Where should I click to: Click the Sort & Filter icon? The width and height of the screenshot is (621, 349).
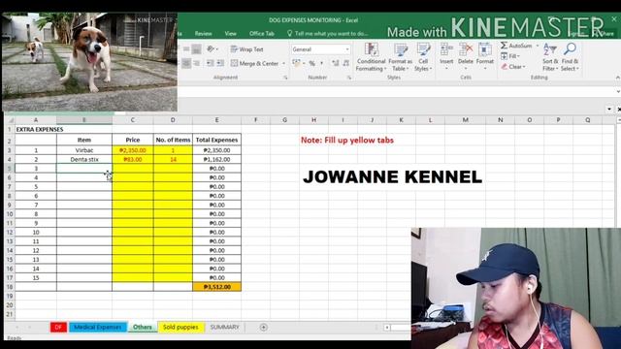click(x=550, y=49)
